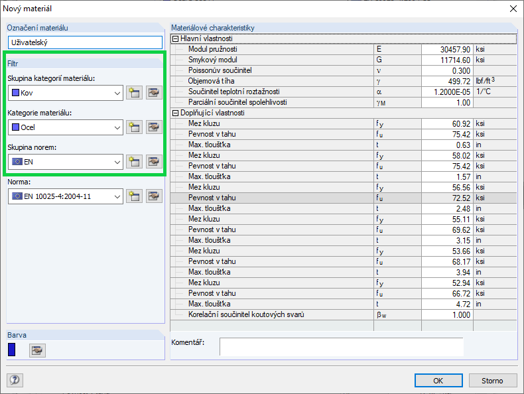
Task: Create new Norma entry
Action: tap(135, 196)
